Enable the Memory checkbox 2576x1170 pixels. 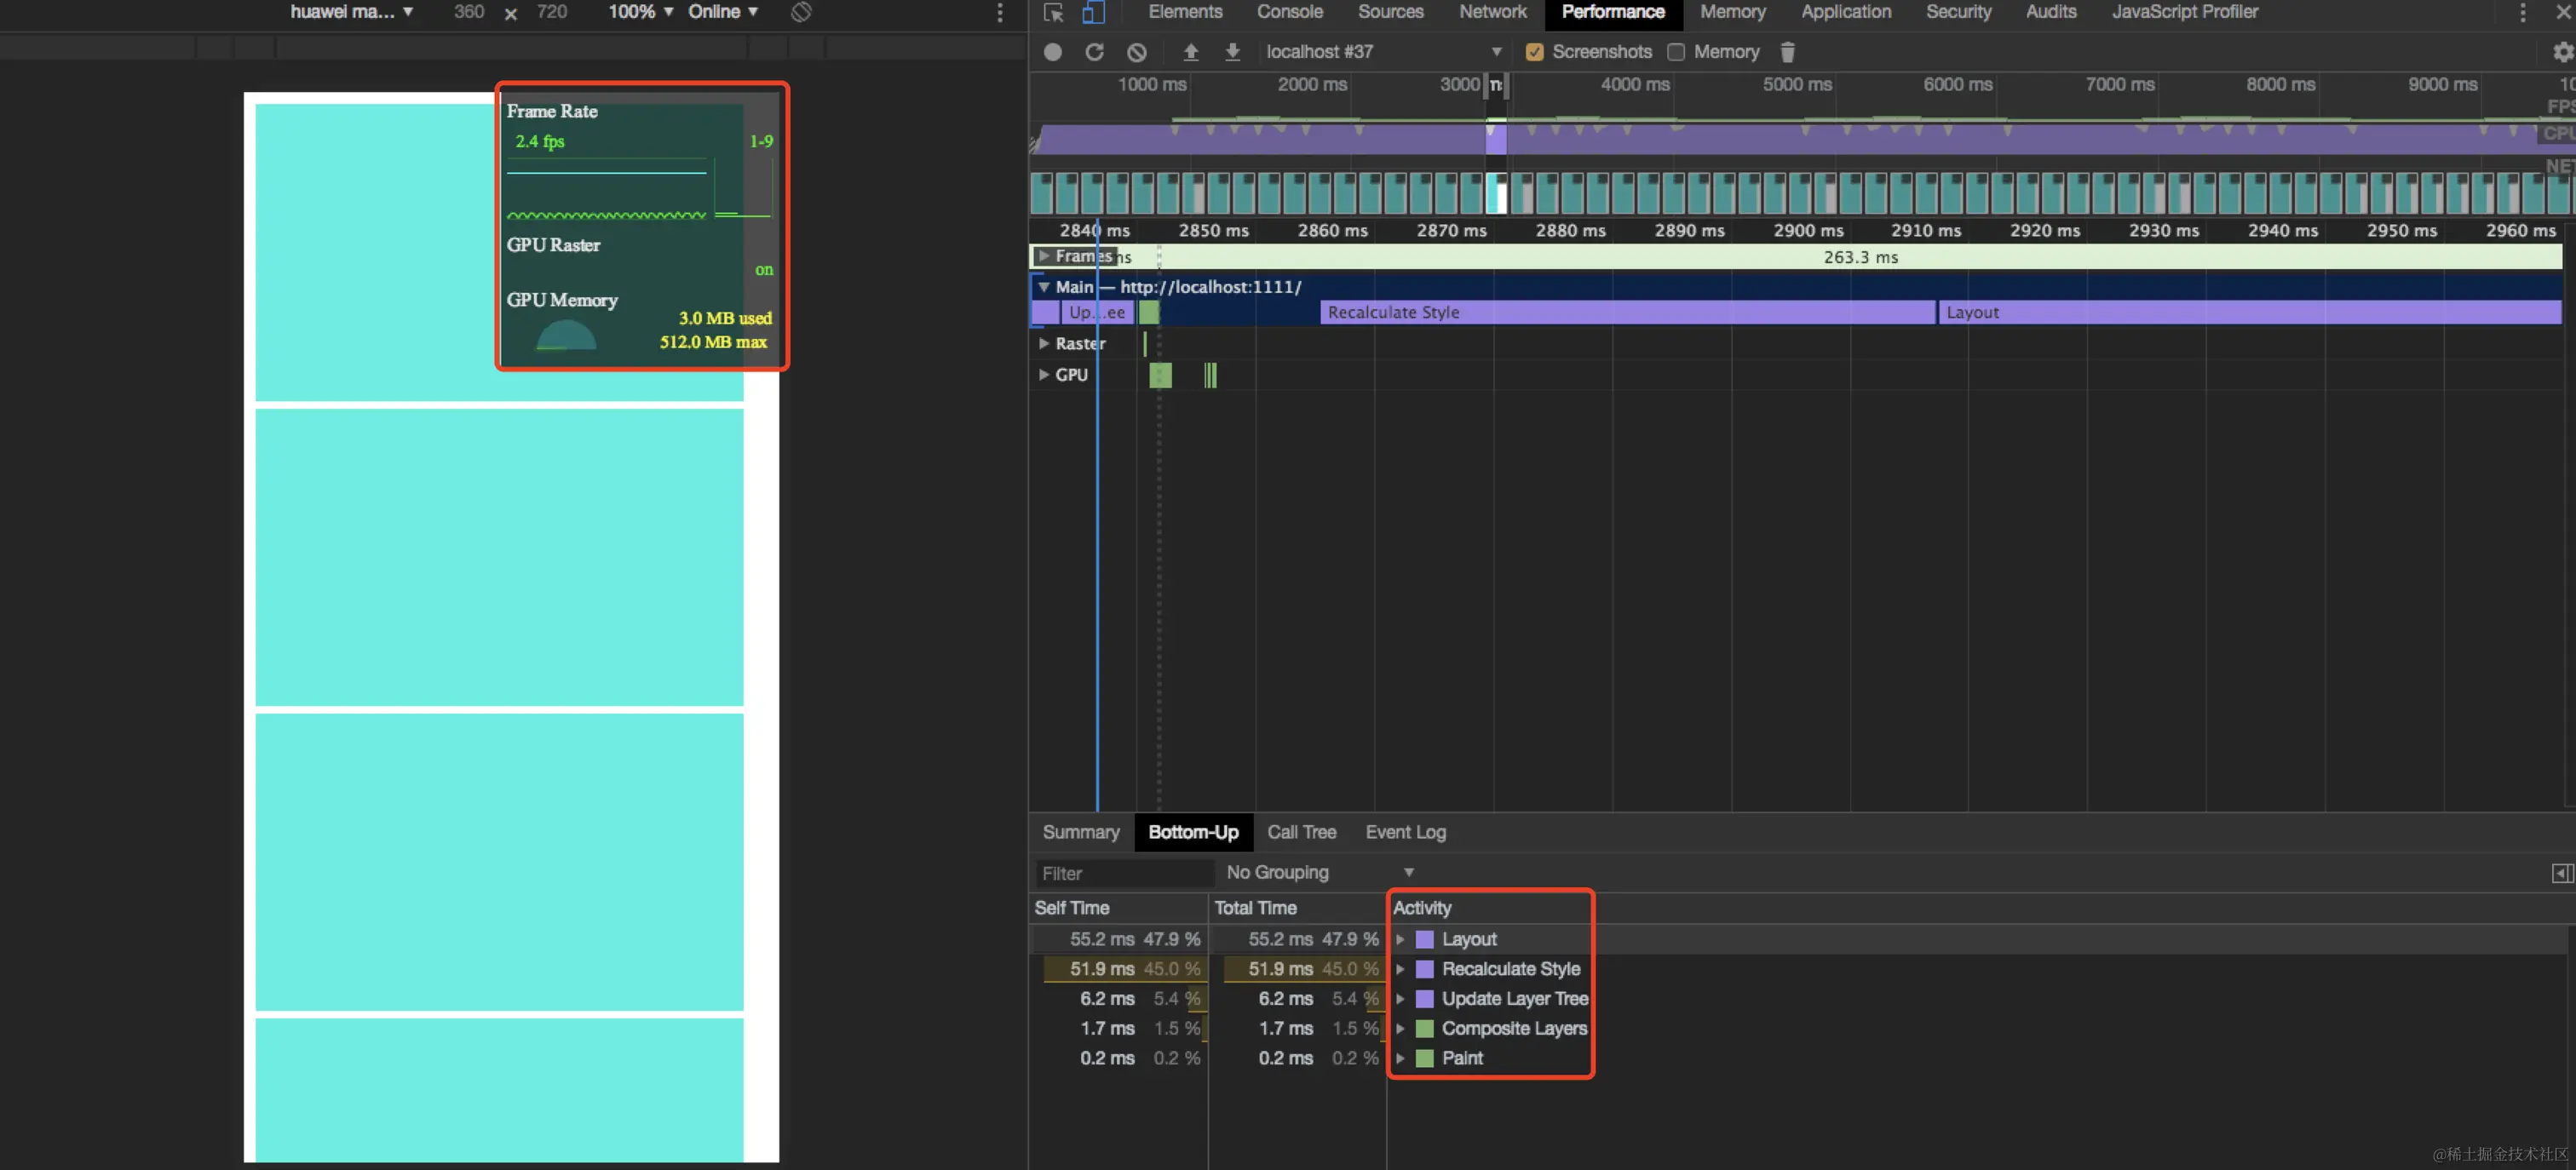1676,52
